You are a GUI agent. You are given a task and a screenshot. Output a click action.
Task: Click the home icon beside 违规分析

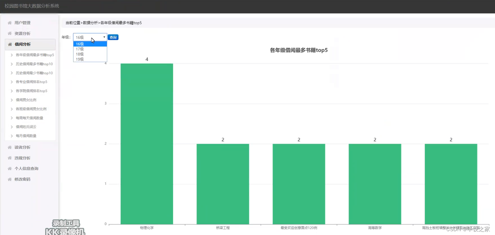10,158
